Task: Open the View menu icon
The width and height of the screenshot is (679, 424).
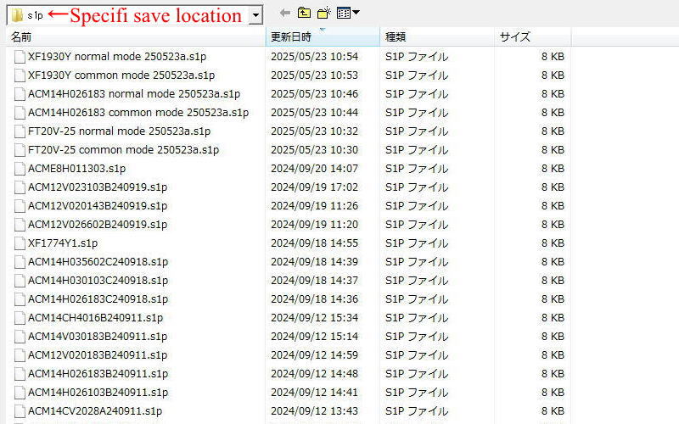Action: point(344,13)
